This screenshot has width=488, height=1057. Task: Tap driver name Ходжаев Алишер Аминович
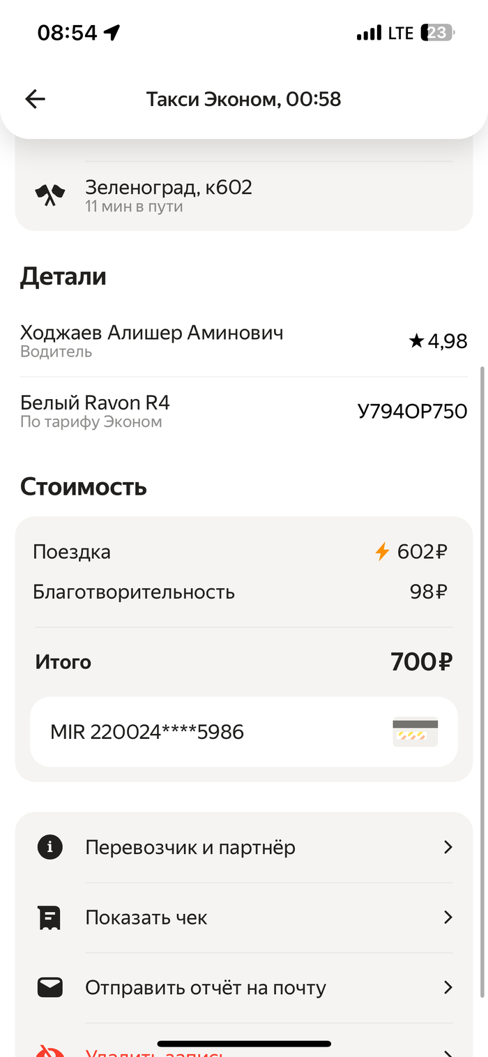coord(151,333)
